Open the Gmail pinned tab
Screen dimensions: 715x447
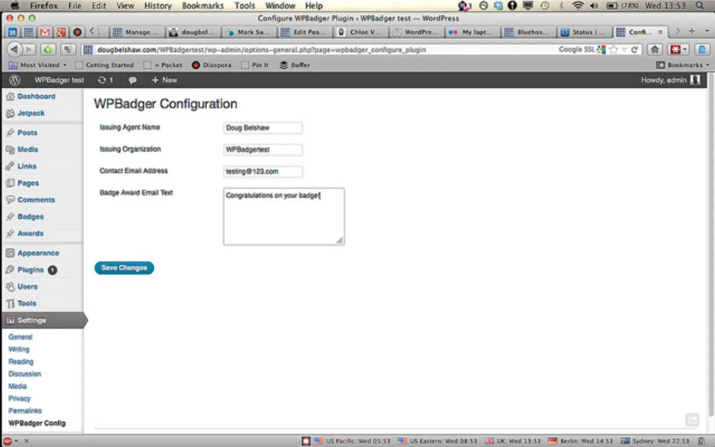tap(45, 32)
